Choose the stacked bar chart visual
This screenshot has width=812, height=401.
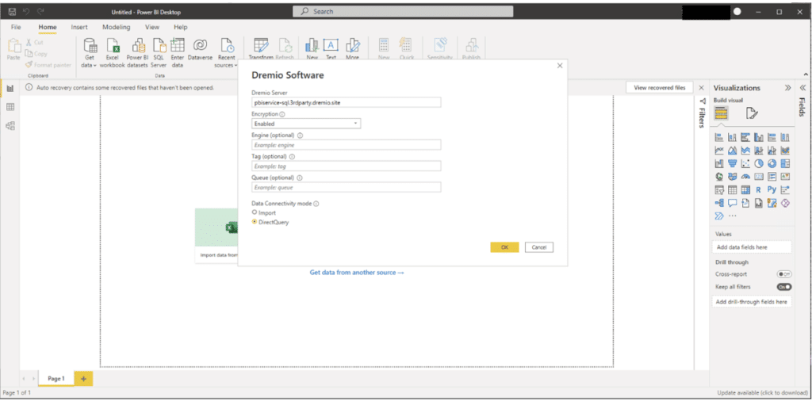(718, 137)
